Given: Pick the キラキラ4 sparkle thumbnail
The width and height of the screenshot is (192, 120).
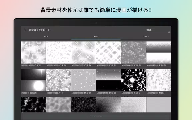Looking at the screenshot, I should click(83, 52).
